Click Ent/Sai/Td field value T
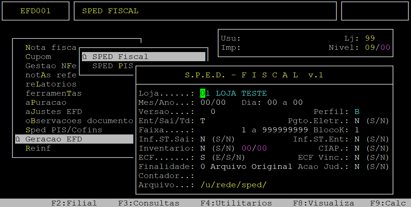The height and width of the screenshot is (207, 411). (203, 121)
